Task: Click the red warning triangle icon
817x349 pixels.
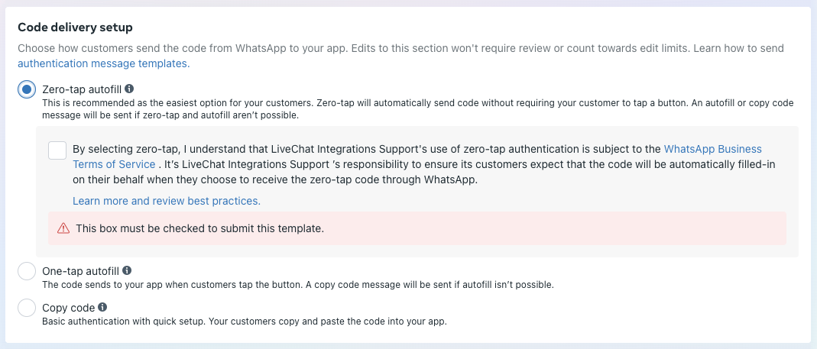Action: (63, 228)
